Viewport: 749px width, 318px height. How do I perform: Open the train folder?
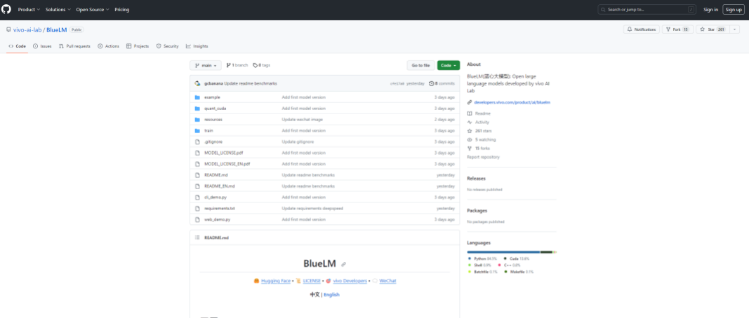(208, 131)
